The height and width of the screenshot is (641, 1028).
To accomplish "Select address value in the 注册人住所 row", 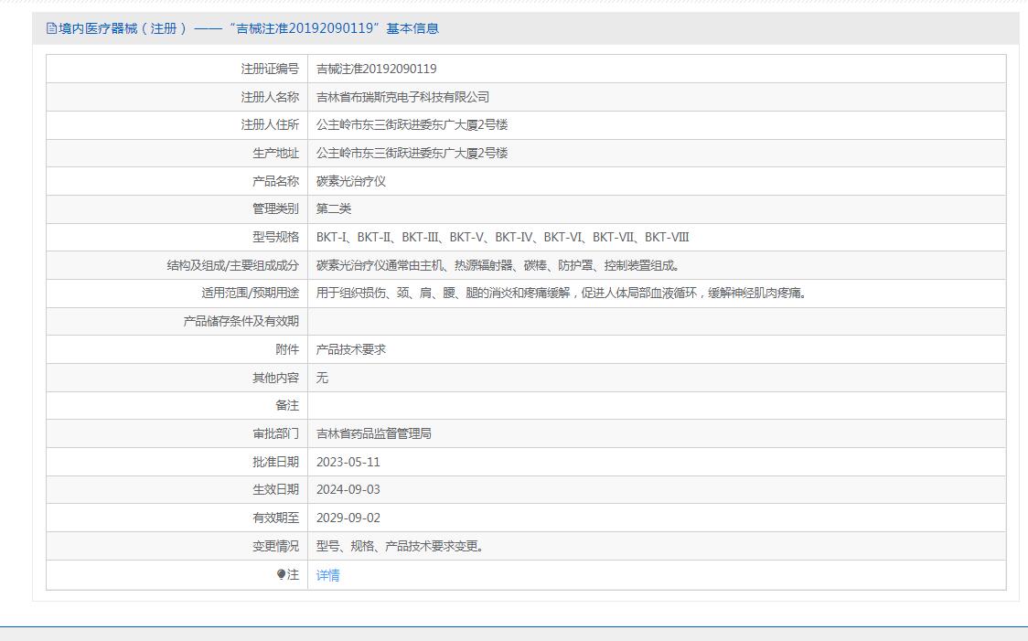I will (412, 124).
